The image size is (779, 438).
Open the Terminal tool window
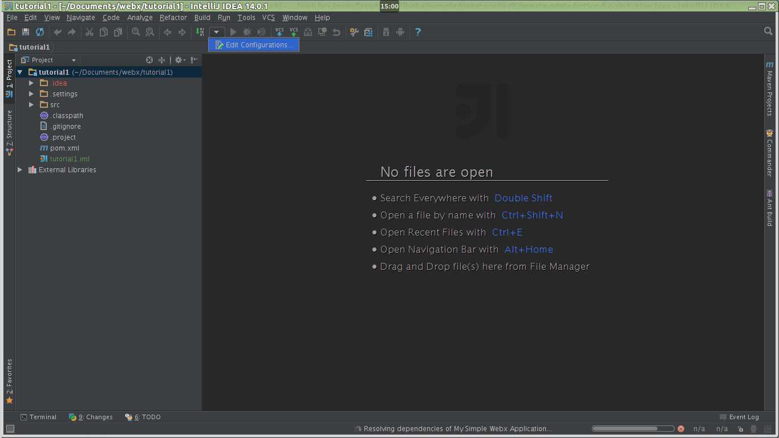(x=38, y=417)
